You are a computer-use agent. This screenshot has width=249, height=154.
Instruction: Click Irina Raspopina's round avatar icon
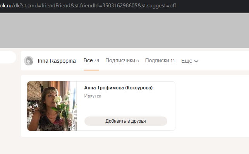pyautogui.click(x=29, y=61)
